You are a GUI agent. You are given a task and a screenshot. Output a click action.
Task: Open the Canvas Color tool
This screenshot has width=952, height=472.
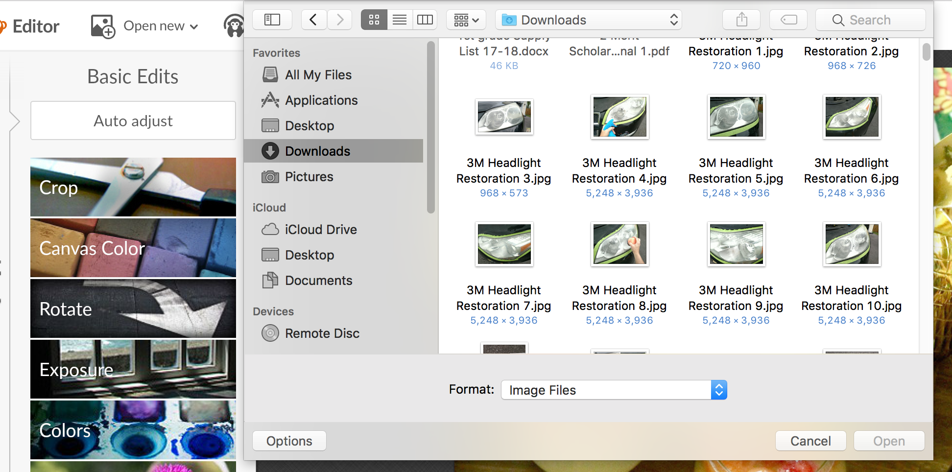click(133, 248)
